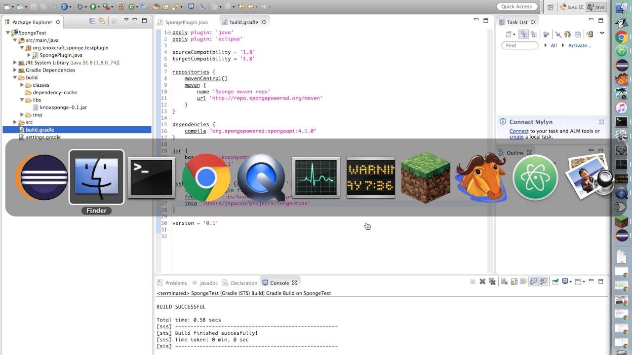Toggle Show Console on Standard Out change
632x355 pixels.
[533, 282]
